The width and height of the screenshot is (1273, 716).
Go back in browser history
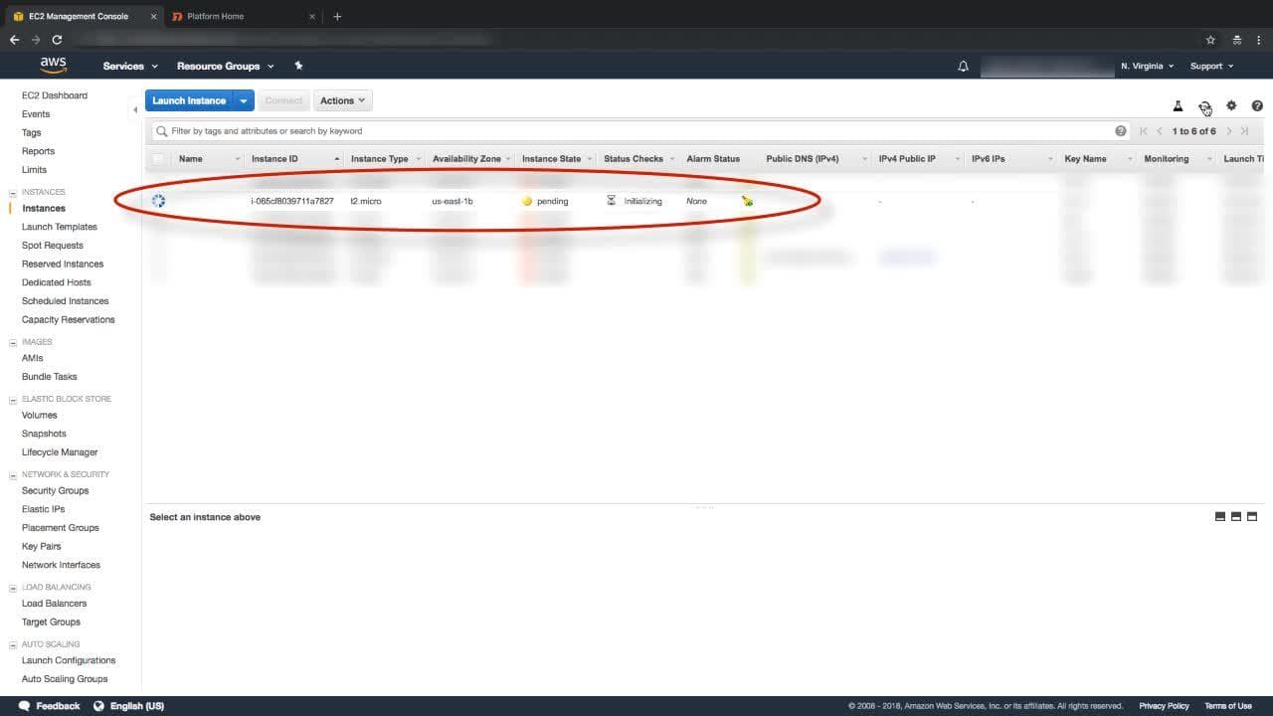(14, 40)
